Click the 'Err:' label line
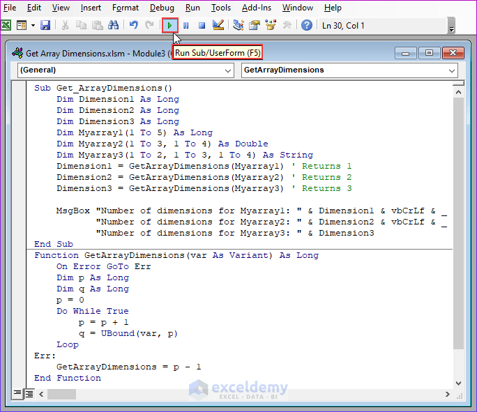The height and width of the screenshot is (412, 477). [x=45, y=356]
